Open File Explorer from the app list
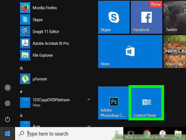Image resolution: width=186 pixels, height=140 pixels. (x=55, y=55)
